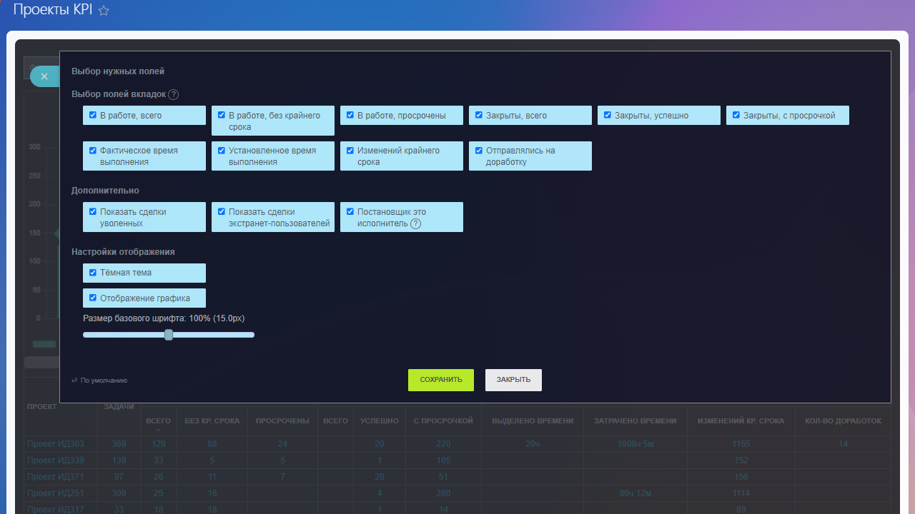Toggle Отображение графика checkbox
The width and height of the screenshot is (915, 514).
pyautogui.click(x=93, y=298)
